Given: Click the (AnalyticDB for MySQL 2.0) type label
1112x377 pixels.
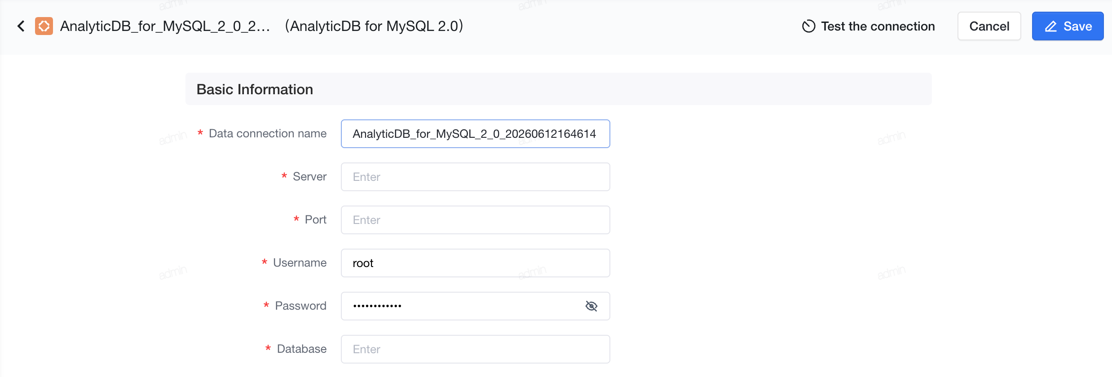Looking at the screenshot, I should 374,26.
